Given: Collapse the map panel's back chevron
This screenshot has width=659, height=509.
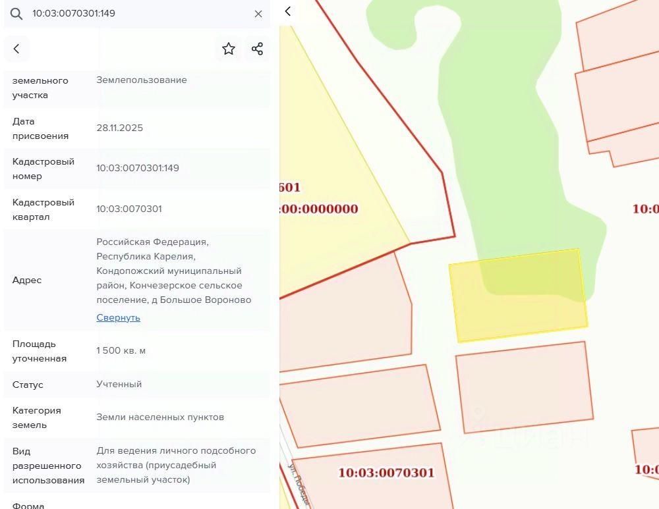Looking at the screenshot, I should [x=288, y=11].
